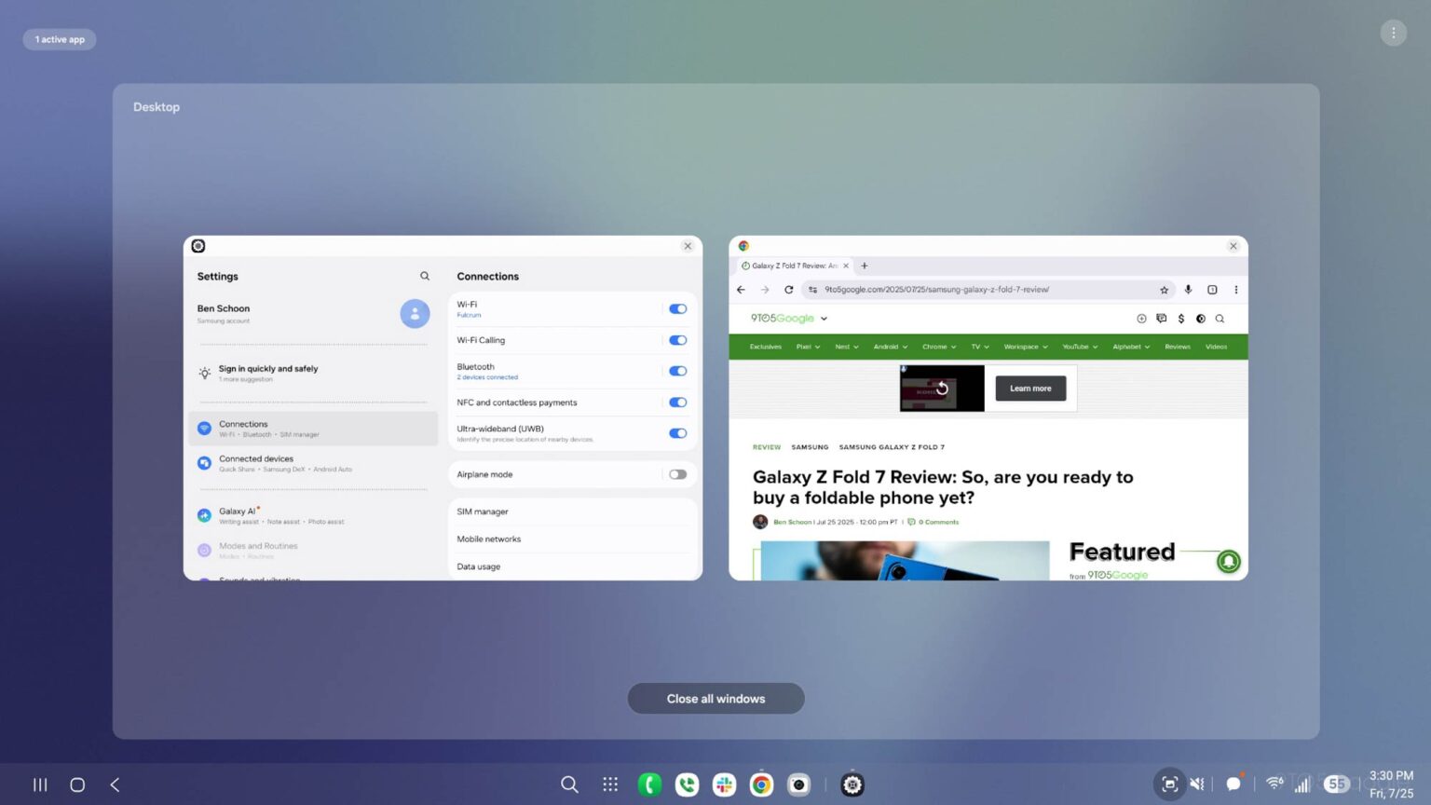
Task: Enable Airplane mode
Action: point(677,474)
